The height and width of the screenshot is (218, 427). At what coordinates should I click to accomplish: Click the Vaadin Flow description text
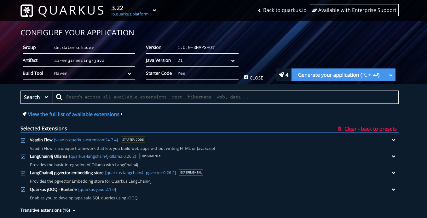tap(123, 148)
